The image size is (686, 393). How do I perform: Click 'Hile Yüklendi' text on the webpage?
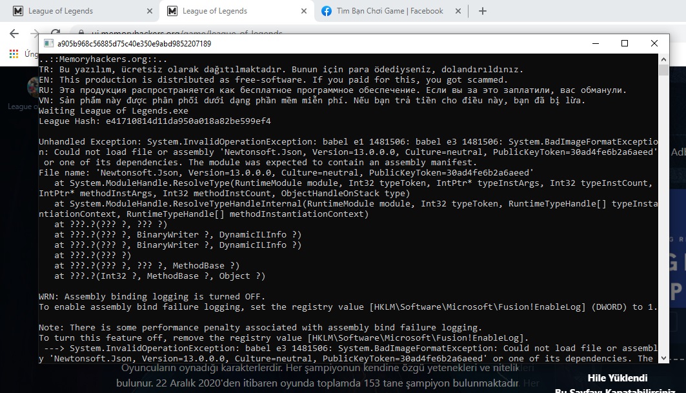pos(618,378)
